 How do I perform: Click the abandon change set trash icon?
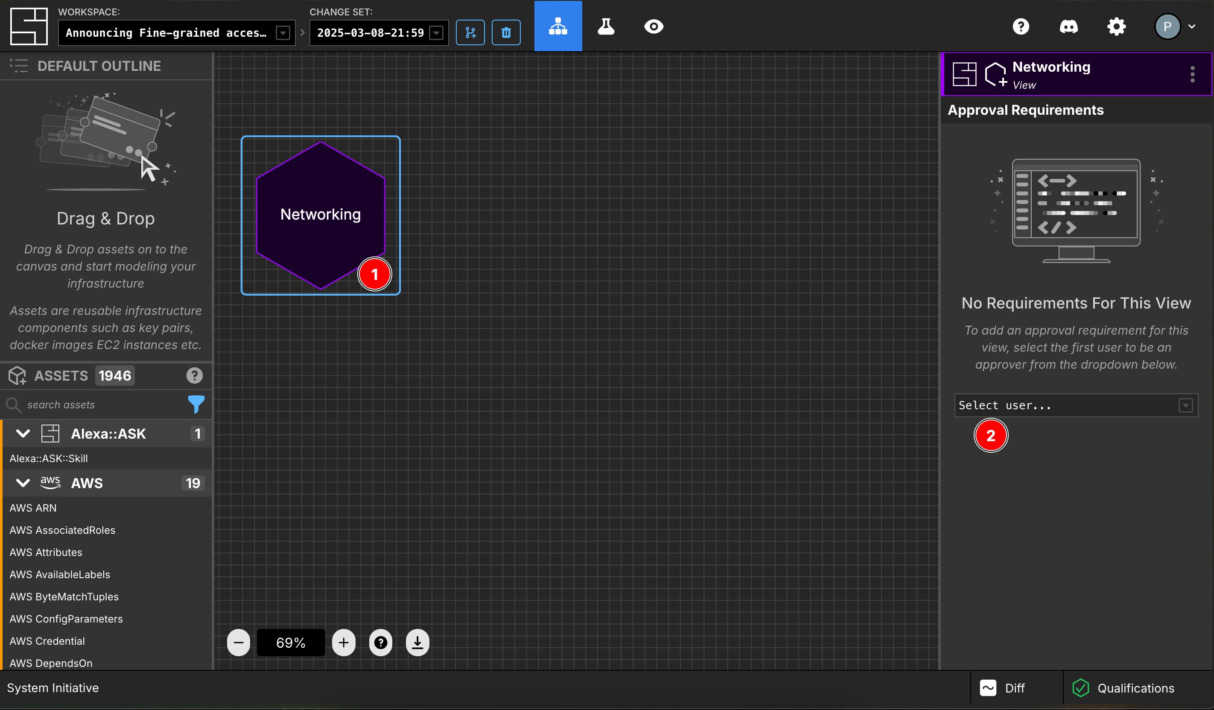[x=506, y=33]
